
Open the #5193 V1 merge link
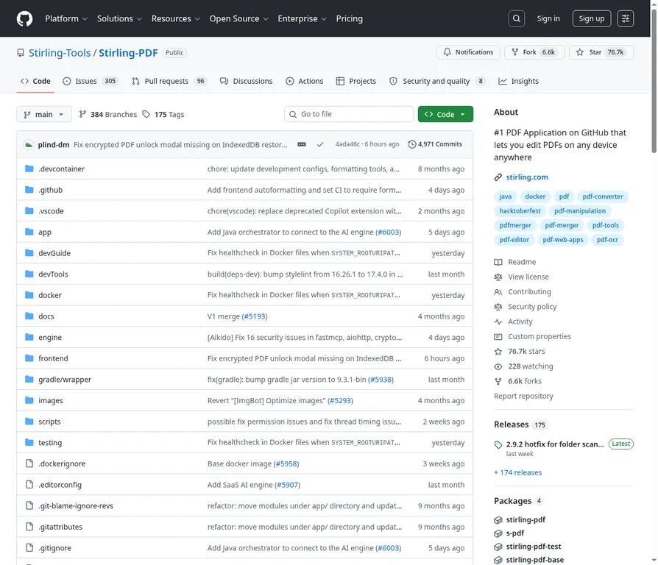pos(255,316)
